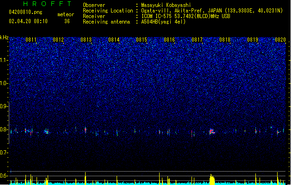This screenshot has height=185, width=291.
Task: Click the meteor label
Action: [x=66, y=14]
